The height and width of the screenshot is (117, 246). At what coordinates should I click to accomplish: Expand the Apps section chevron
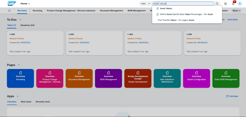(18, 96)
